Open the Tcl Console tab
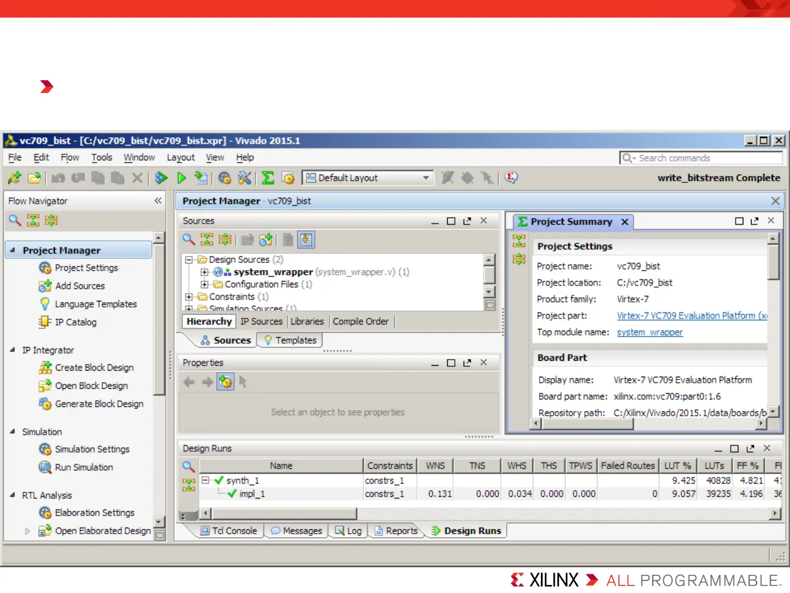 click(229, 531)
